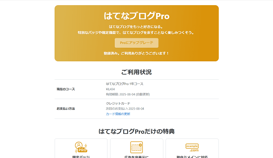This screenshot has height=158, width=273.
Task: Click the はてなブログProだけの特典 heading
Action: tap(136, 132)
